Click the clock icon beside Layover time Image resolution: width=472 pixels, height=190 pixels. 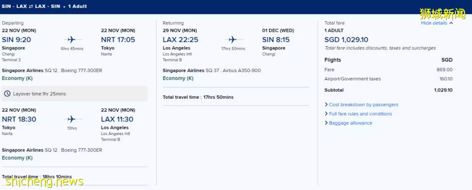pyautogui.click(x=7, y=94)
